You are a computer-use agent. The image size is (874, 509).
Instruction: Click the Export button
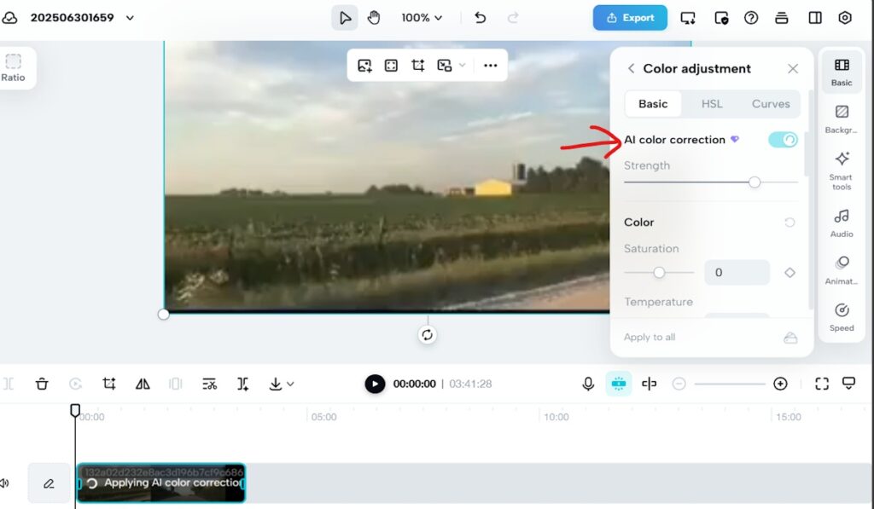coord(630,17)
